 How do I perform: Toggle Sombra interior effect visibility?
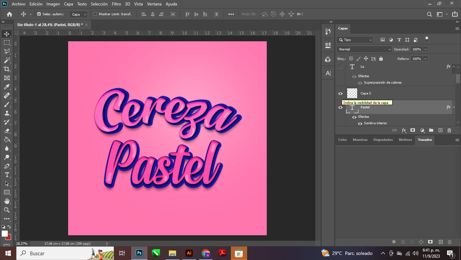click(360, 123)
